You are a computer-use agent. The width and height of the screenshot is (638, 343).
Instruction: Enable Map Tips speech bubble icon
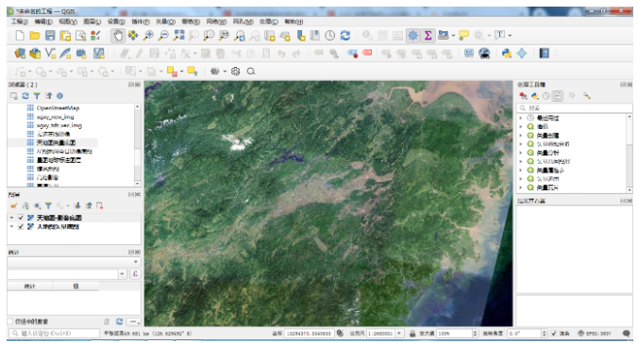coord(463,36)
